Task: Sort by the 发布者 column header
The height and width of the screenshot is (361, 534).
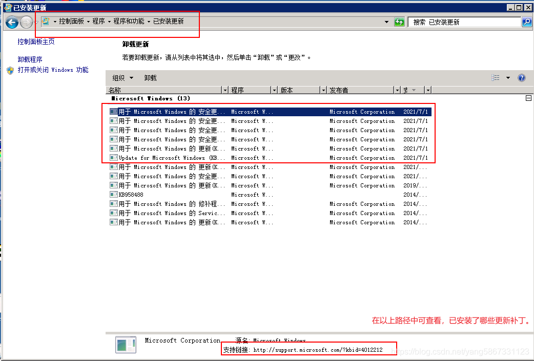Action: point(360,90)
